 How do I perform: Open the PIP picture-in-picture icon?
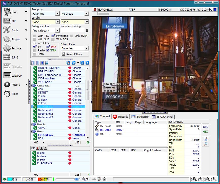click(7, 21)
